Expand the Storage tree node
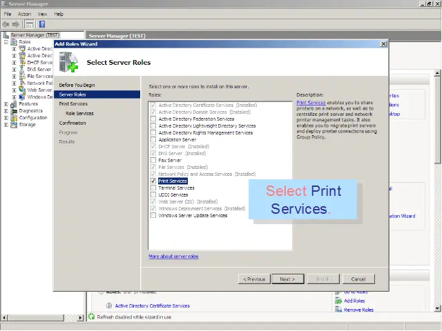 [x=6, y=125]
